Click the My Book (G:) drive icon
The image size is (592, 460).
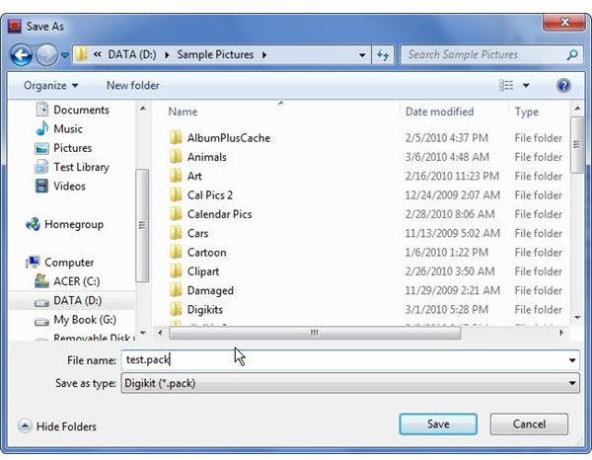coord(41,322)
